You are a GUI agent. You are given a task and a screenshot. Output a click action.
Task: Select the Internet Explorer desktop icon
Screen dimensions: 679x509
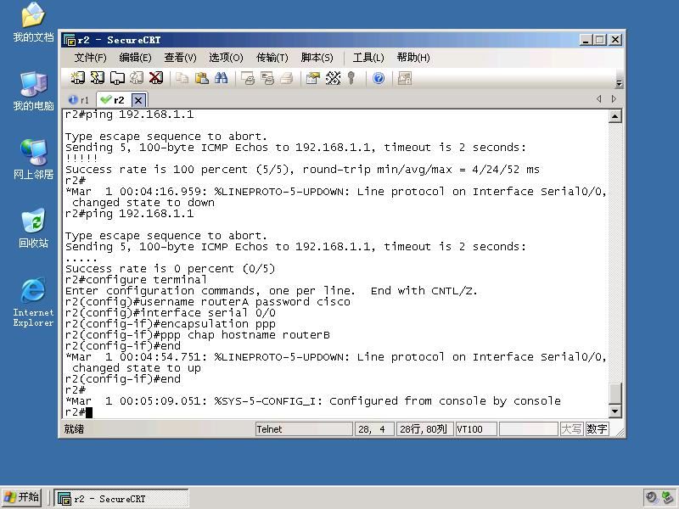coord(33,302)
